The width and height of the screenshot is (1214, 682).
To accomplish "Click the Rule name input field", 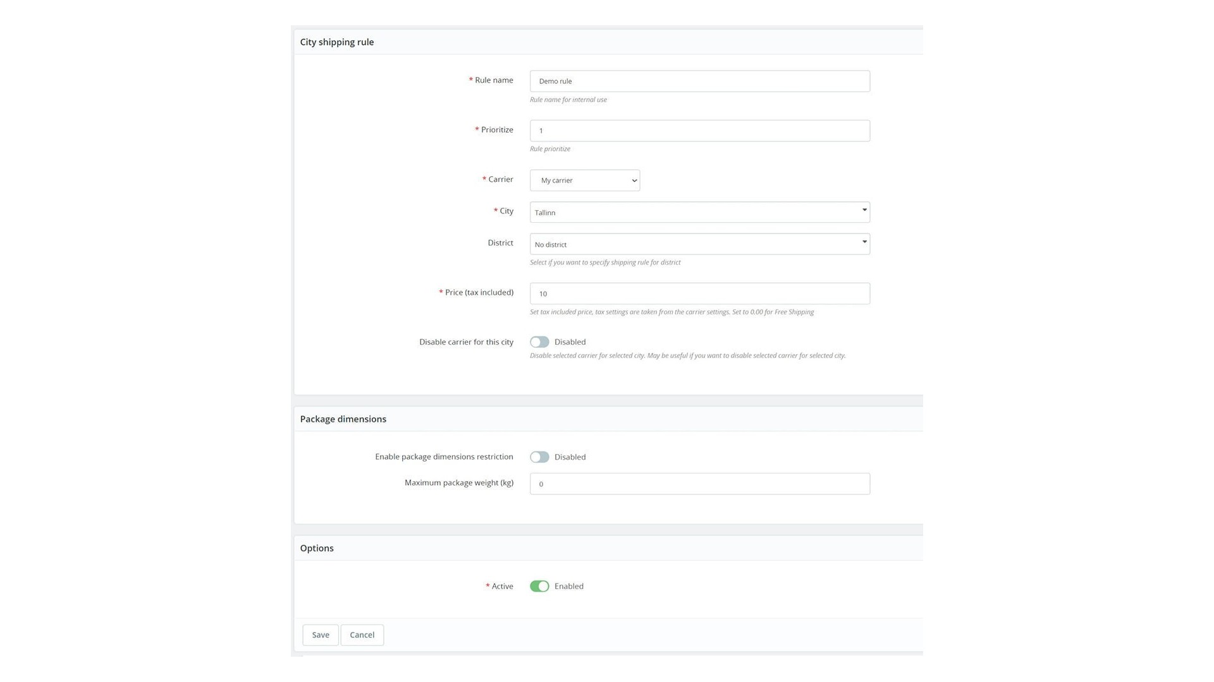I will (699, 81).
